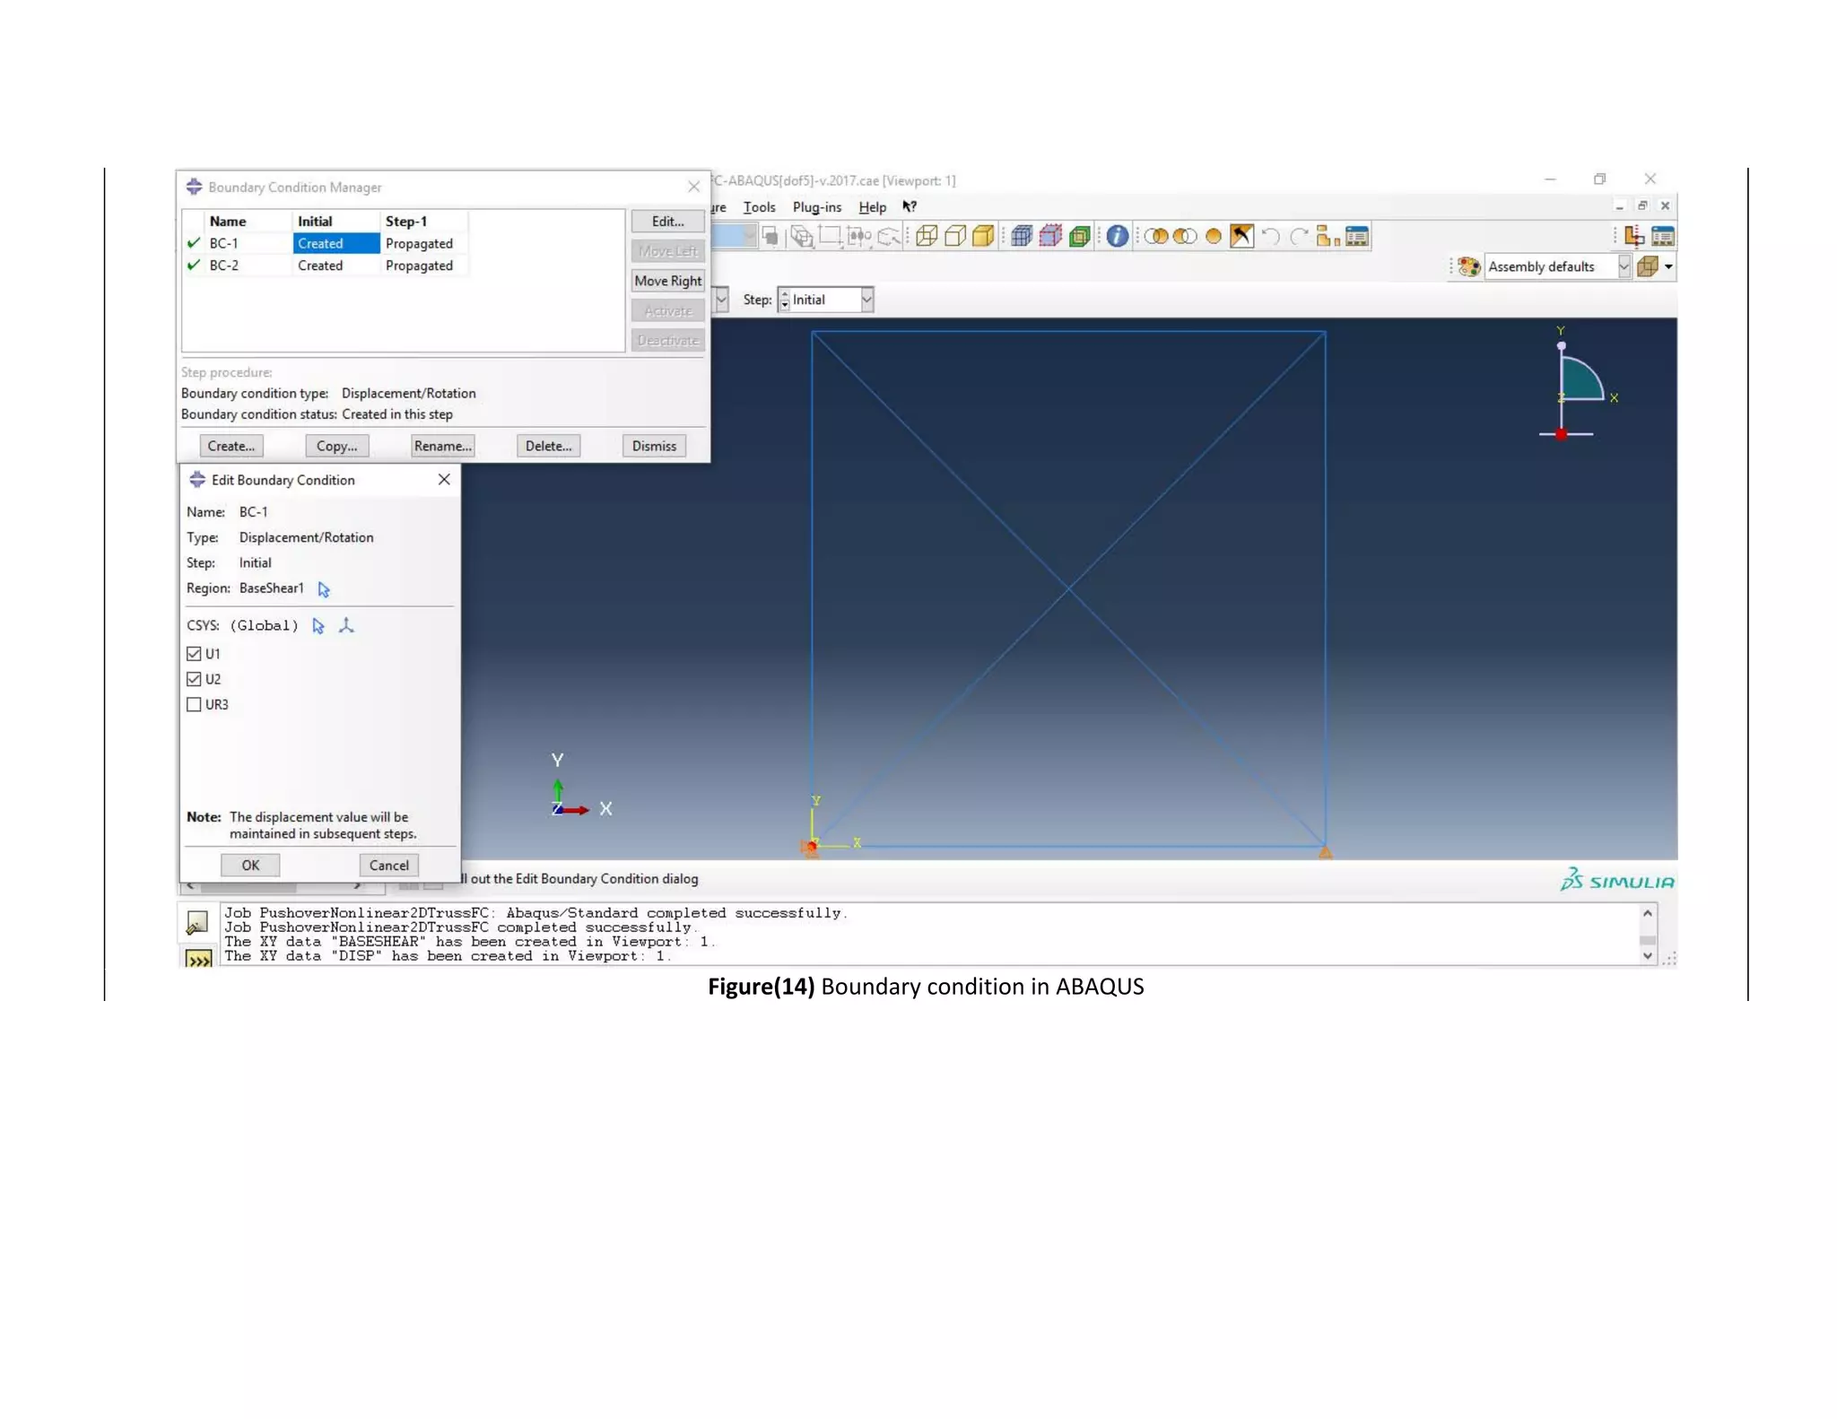Click the intersecting circles display group icon
The height and width of the screenshot is (1419, 1837).
click(1185, 237)
